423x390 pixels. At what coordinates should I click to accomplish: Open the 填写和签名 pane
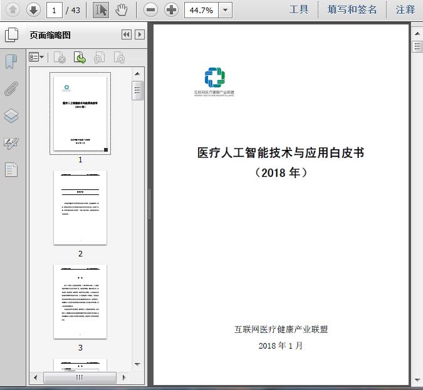pos(352,9)
